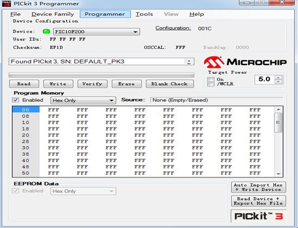Image resolution: width=298 pixels, height=228 pixels.
Task: Click the 5.0 voltage value field
Action: tap(264, 79)
